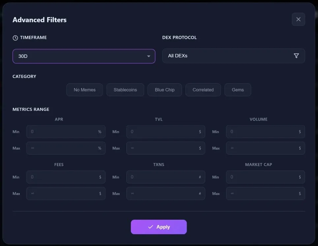318x246 pixels.
Task: Focus the Market Cap Max input
Action: coord(266,193)
